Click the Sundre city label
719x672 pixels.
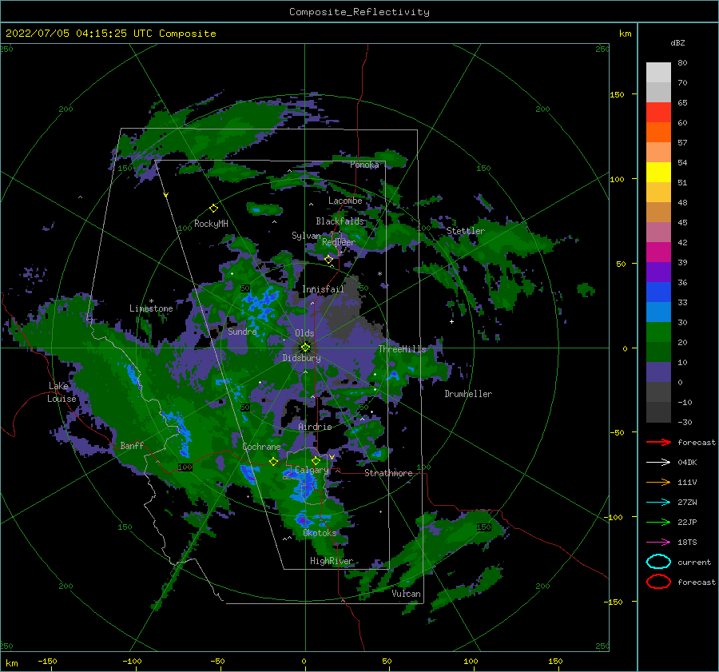(242, 331)
